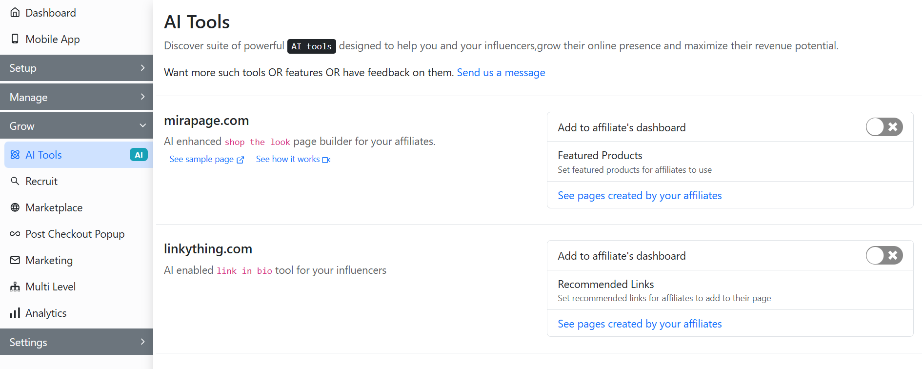Click the Mobile App phone icon
This screenshot has width=923, height=369.
click(15, 39)
